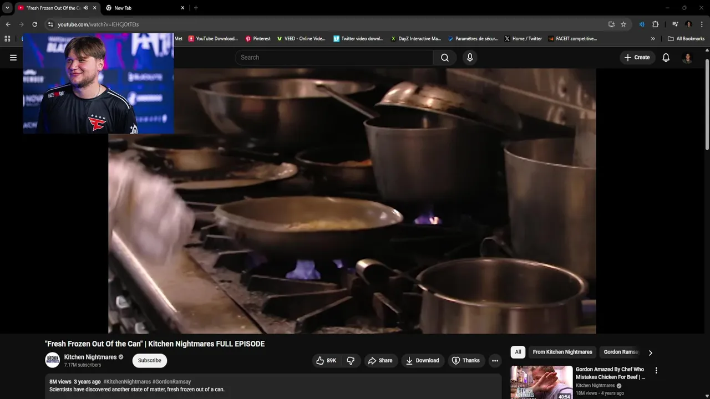
Task: Select the Fresh Frozen YouTube tab
Action: (x=57, y=8)
